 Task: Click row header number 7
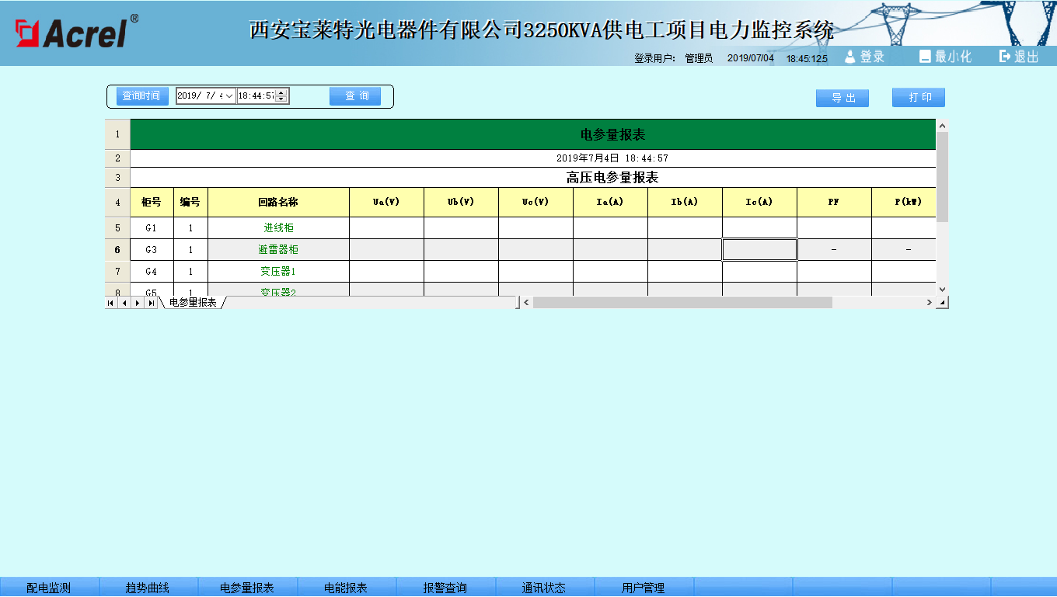pos(117,272)
